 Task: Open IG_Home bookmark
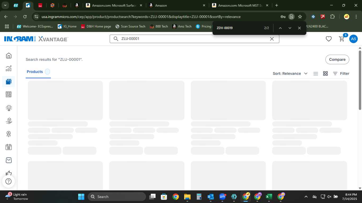67,26
